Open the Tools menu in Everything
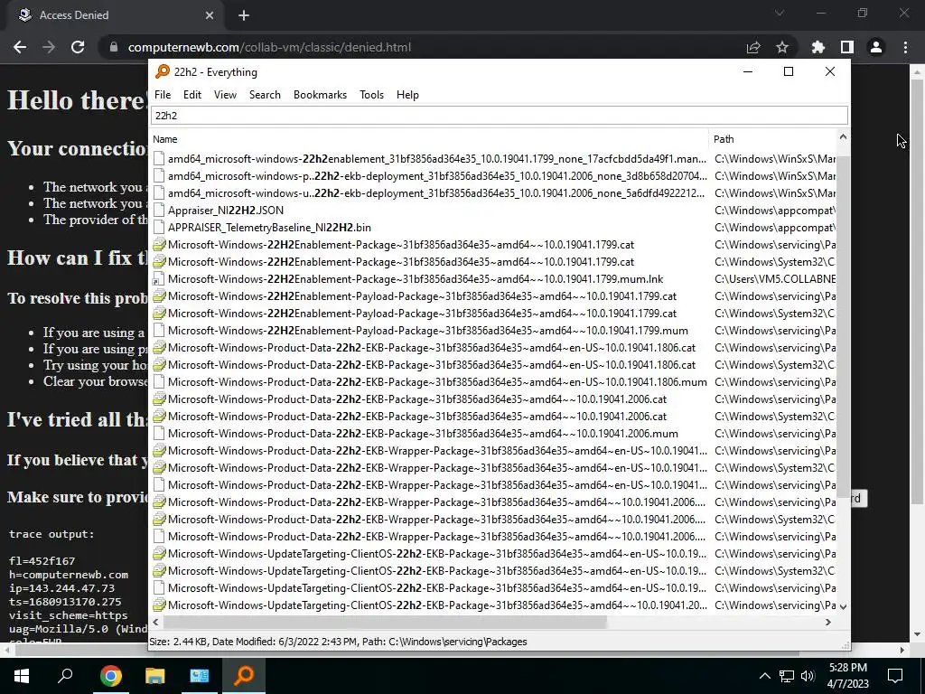The image size is (925, 694). (x=371, y=94)
